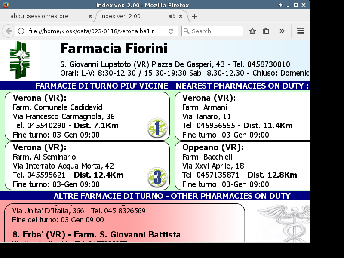Click the number 1 map badge

[x=157, y=128]
